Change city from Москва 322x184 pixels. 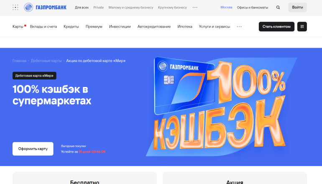(x=226, y=7)
